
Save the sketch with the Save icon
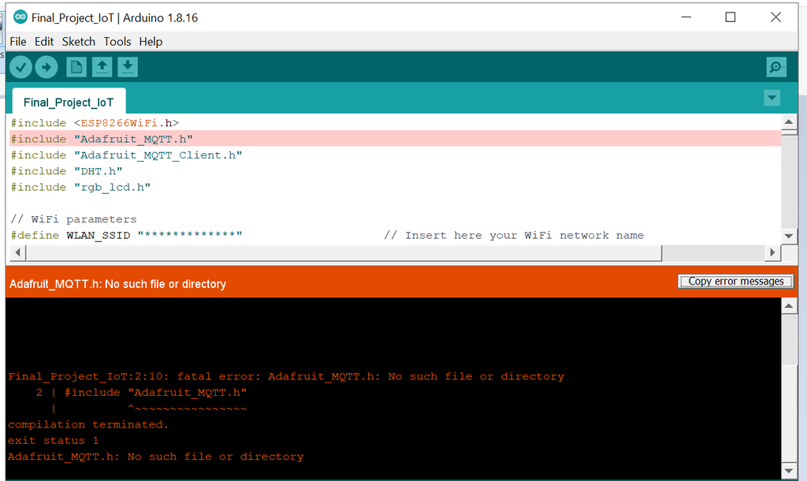128,67
